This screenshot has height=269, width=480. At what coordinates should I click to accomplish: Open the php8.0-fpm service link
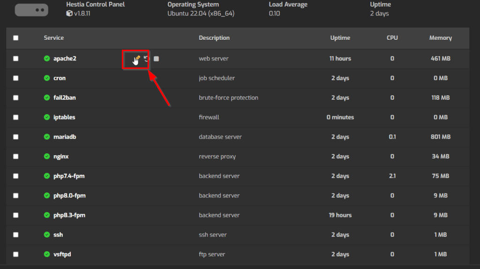[x=69, y=195]
